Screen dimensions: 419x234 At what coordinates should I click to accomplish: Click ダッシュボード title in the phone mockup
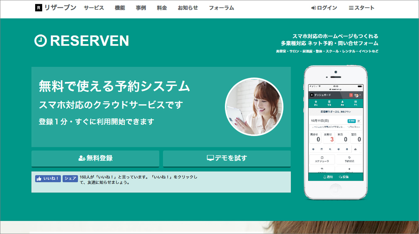[322, 95]
